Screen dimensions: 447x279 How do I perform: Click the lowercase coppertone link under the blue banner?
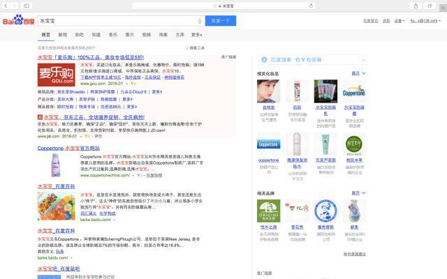pyautogui.click(x=268, y=160)
